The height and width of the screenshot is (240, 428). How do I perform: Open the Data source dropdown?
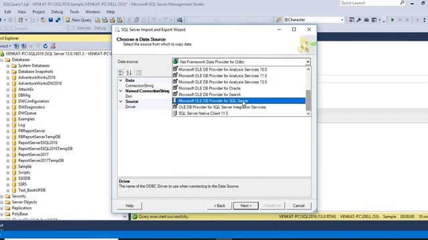[308, 62]
